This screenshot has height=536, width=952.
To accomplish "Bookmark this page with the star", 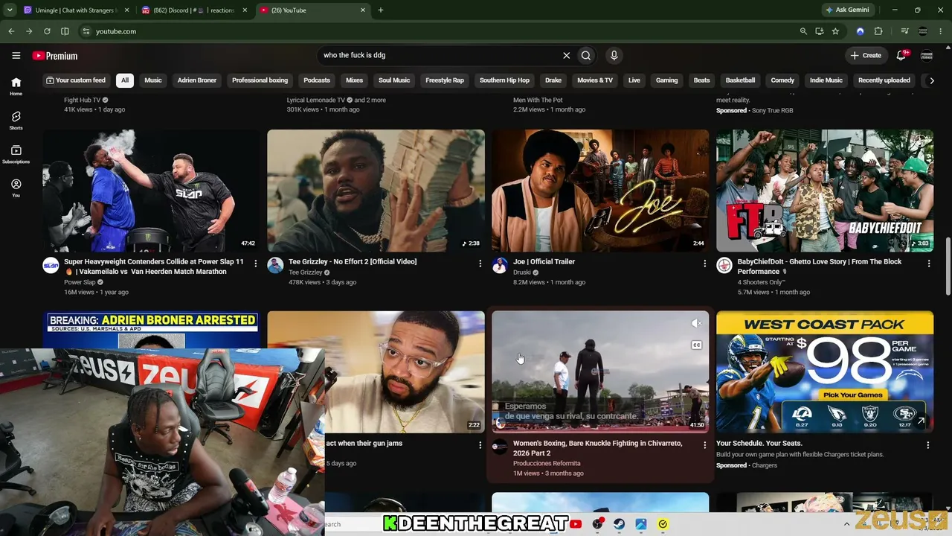I will 835,31.
